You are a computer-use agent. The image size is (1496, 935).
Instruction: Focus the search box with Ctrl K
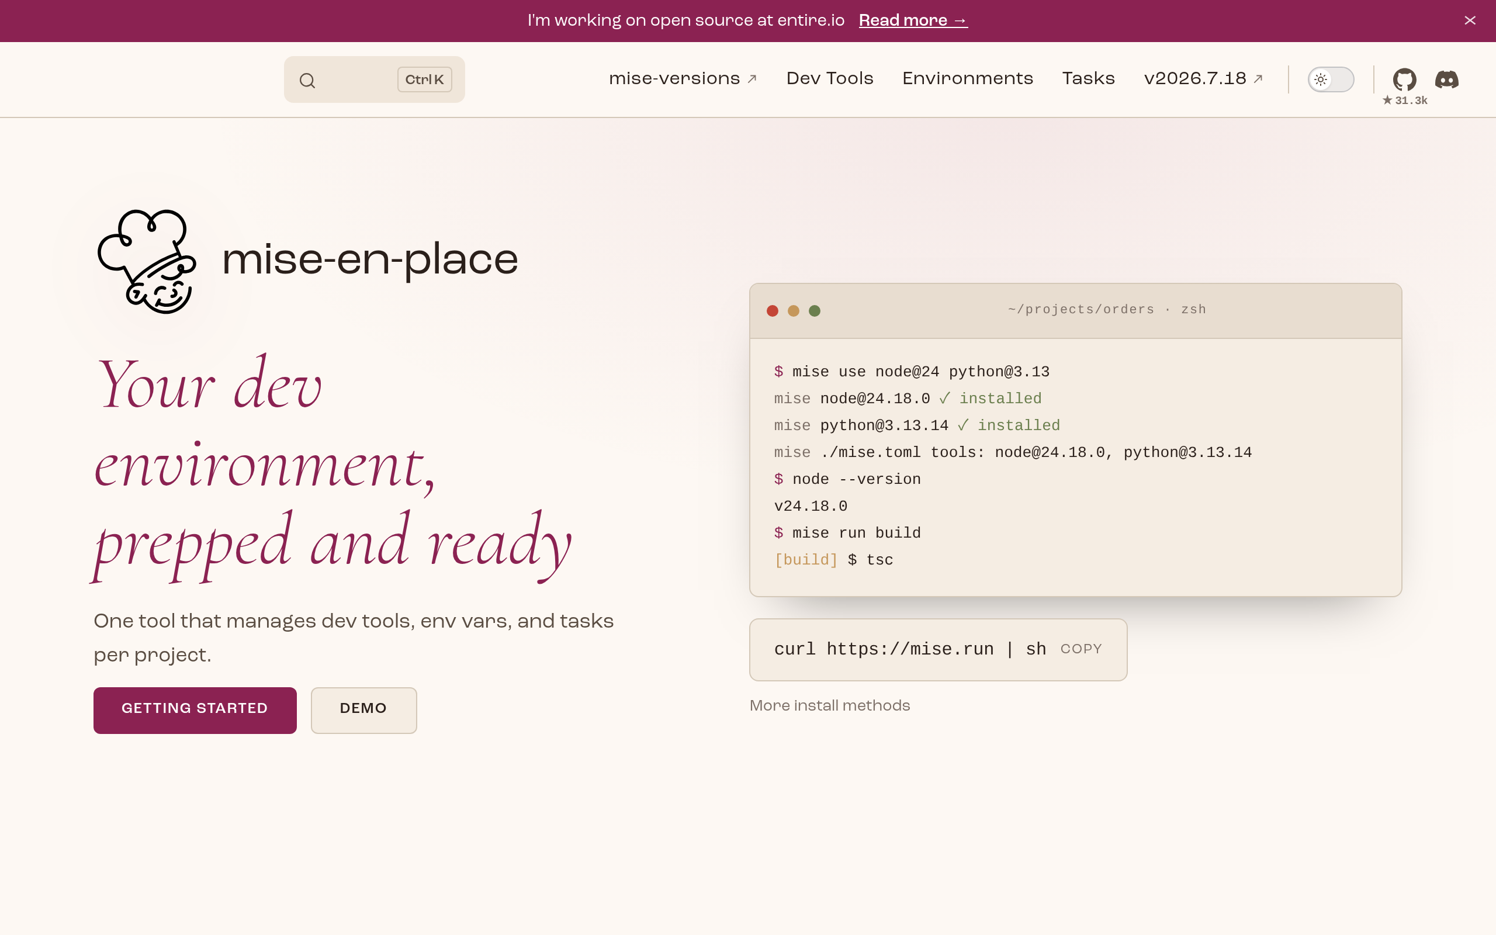[374, 79]
